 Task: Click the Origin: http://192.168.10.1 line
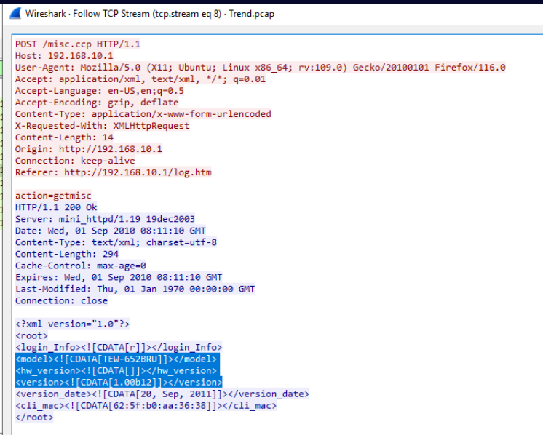coord(88,149)
